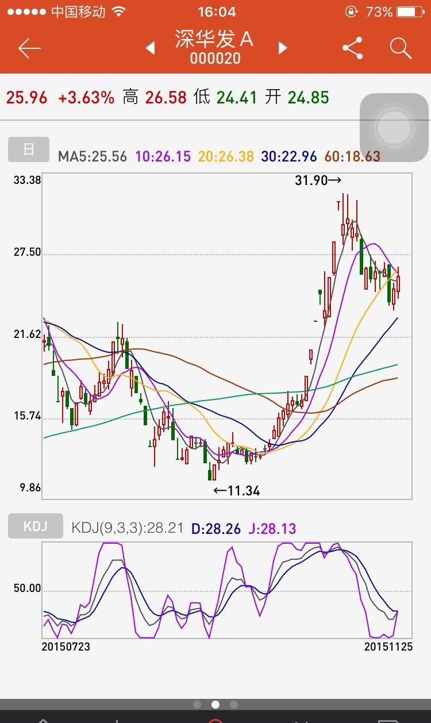Open the search magnifier icon
Image resolution: width=431 pixels, height=723 pixels.
401,48
